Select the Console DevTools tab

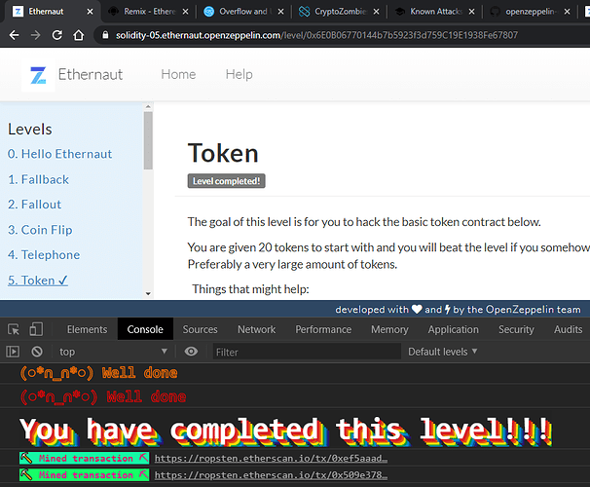(x=145, y=329)
